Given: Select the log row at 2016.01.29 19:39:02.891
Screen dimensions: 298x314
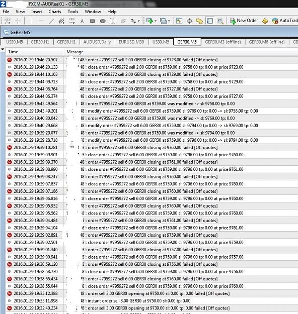Looking at the screenshot, I should (152, 235).
